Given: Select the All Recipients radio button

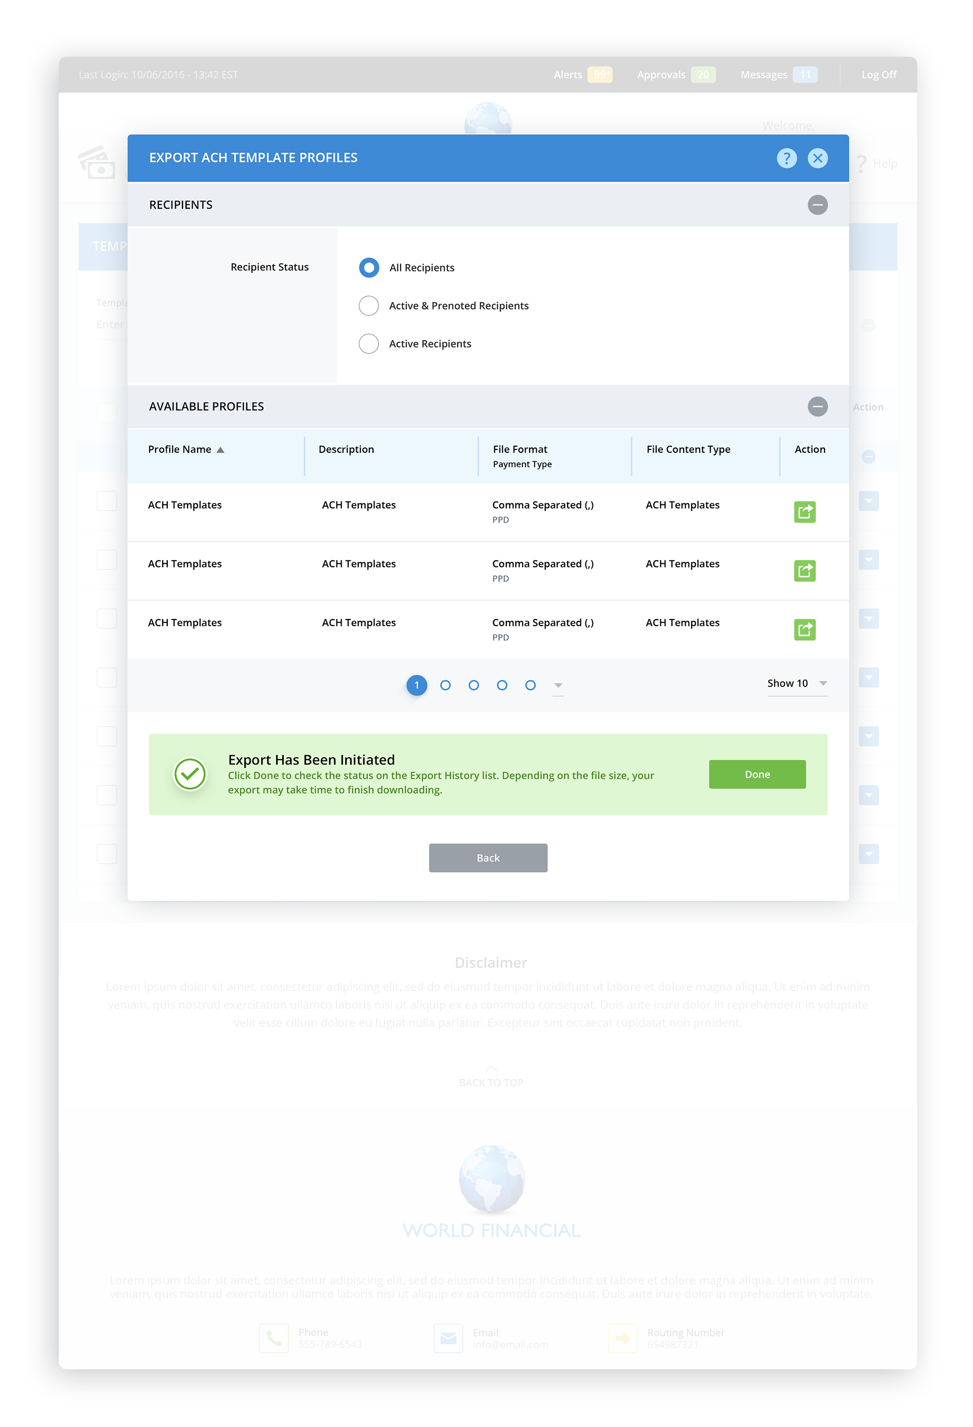Looking at the screenshot, I should [x=368, y=267].
